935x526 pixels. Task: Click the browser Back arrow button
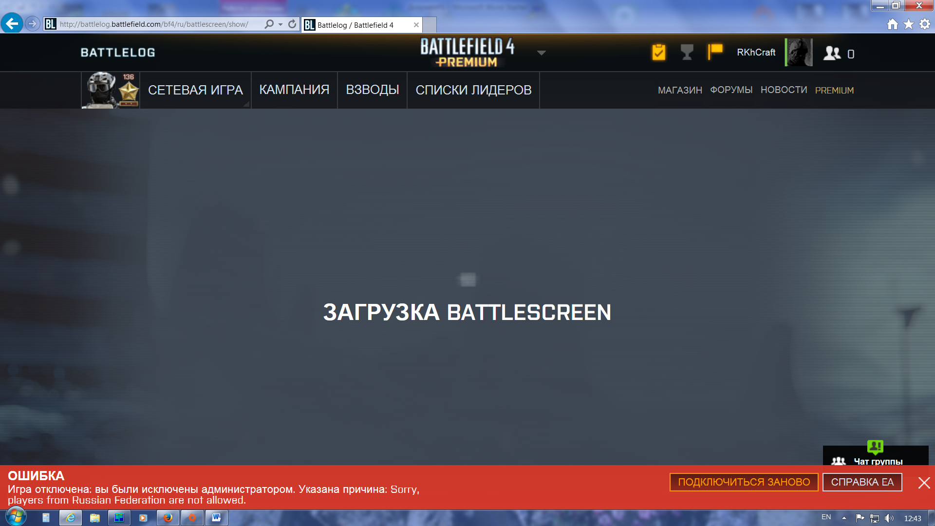coord(12,23)
